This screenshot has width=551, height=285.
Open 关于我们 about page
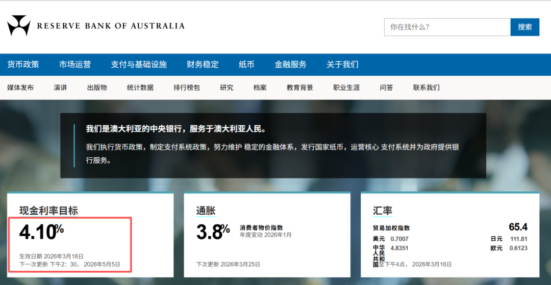click(342, 65)
